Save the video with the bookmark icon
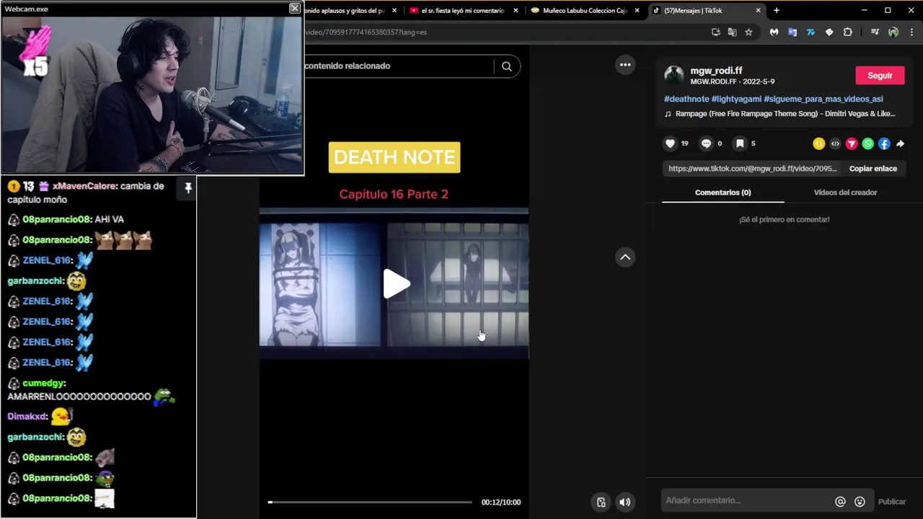The image size is (923, 519). tap(739, 143)
